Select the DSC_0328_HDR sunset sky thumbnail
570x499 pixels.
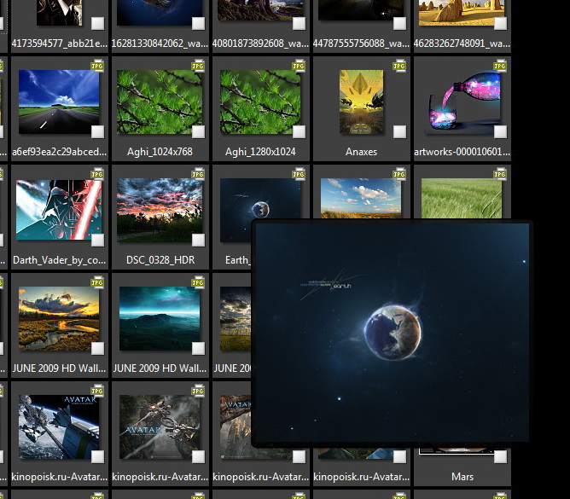coord(160,210)
